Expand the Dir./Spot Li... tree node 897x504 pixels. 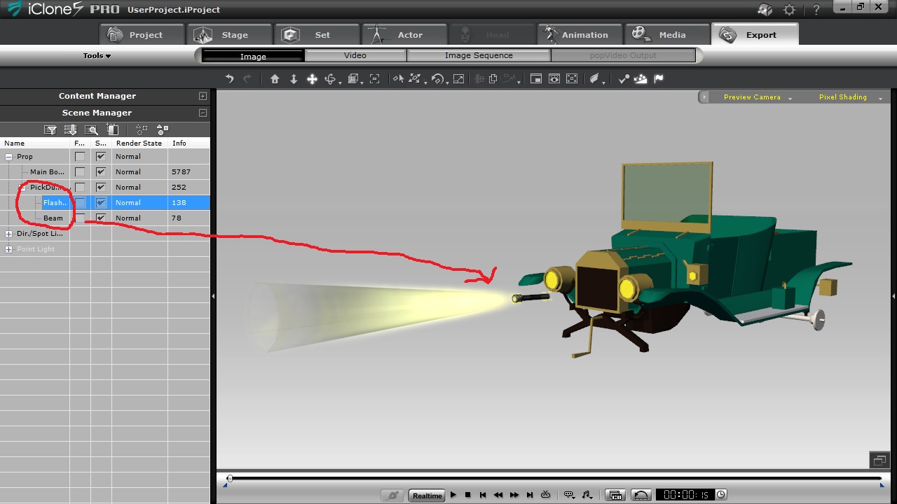(8, 234)
